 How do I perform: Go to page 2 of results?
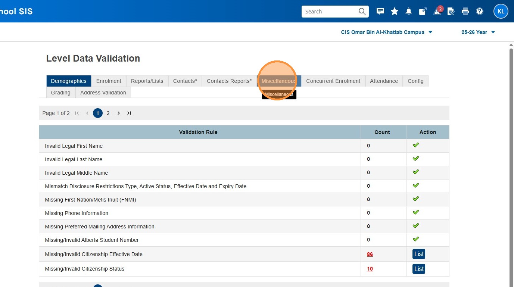108,113
